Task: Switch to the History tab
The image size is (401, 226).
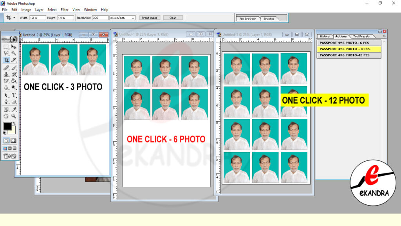Action: click(x=325, y=36)
